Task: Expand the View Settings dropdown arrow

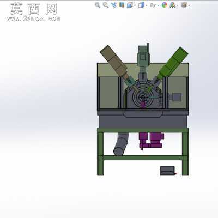Action: click(189, 5)
